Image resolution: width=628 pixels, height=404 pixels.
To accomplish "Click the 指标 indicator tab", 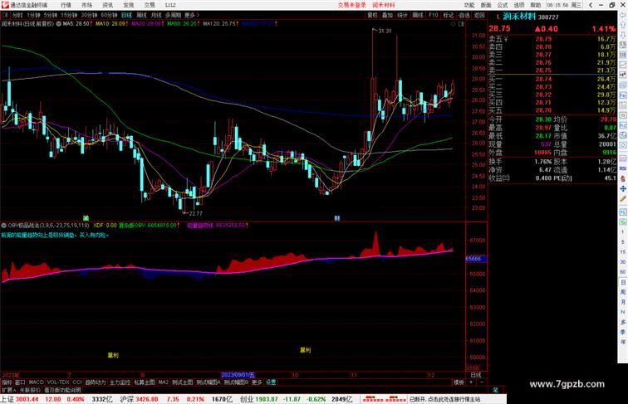I will coord(7,382).
